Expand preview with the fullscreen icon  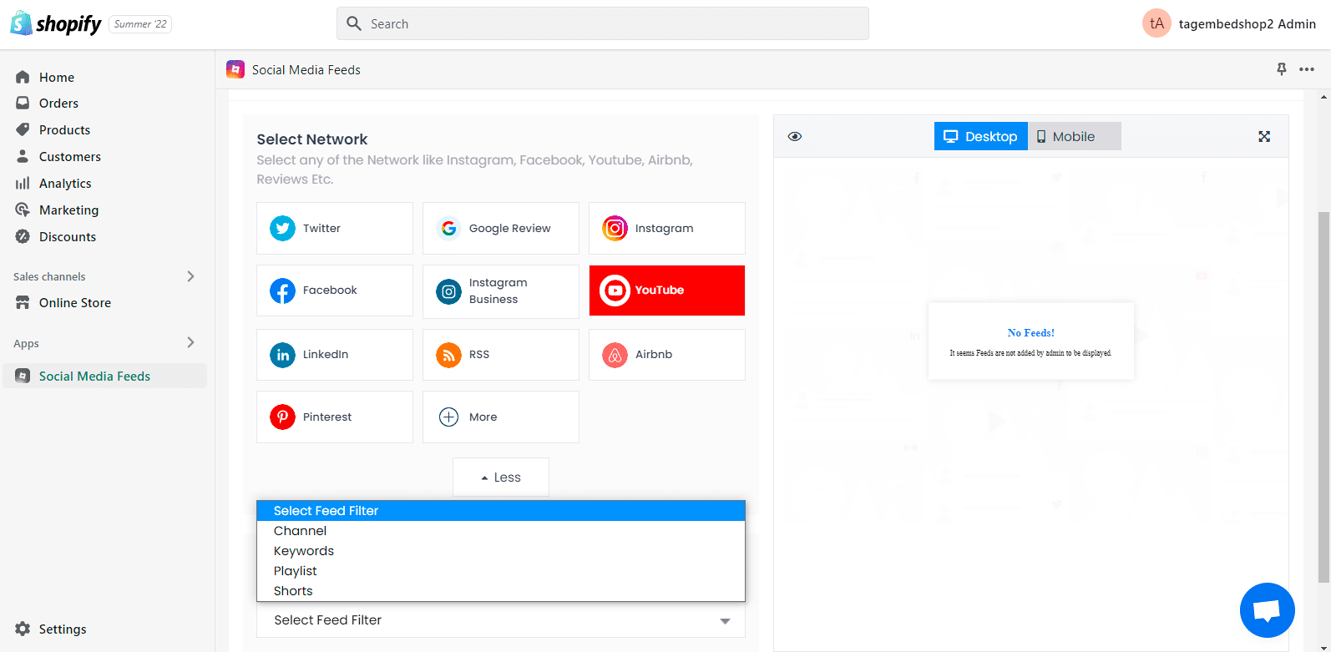click(x=1264, y=136)
